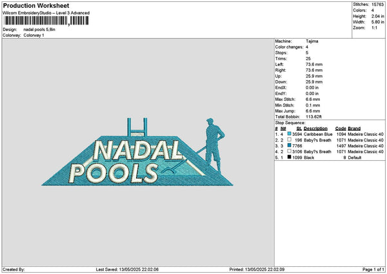Click the blue swatch beside 7766

[289, 145]
